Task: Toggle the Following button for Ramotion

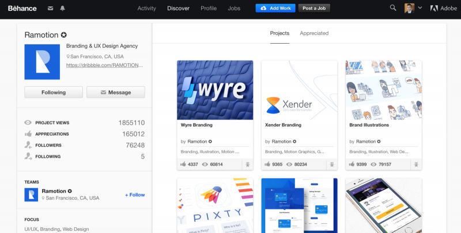Action: point(54,92)
